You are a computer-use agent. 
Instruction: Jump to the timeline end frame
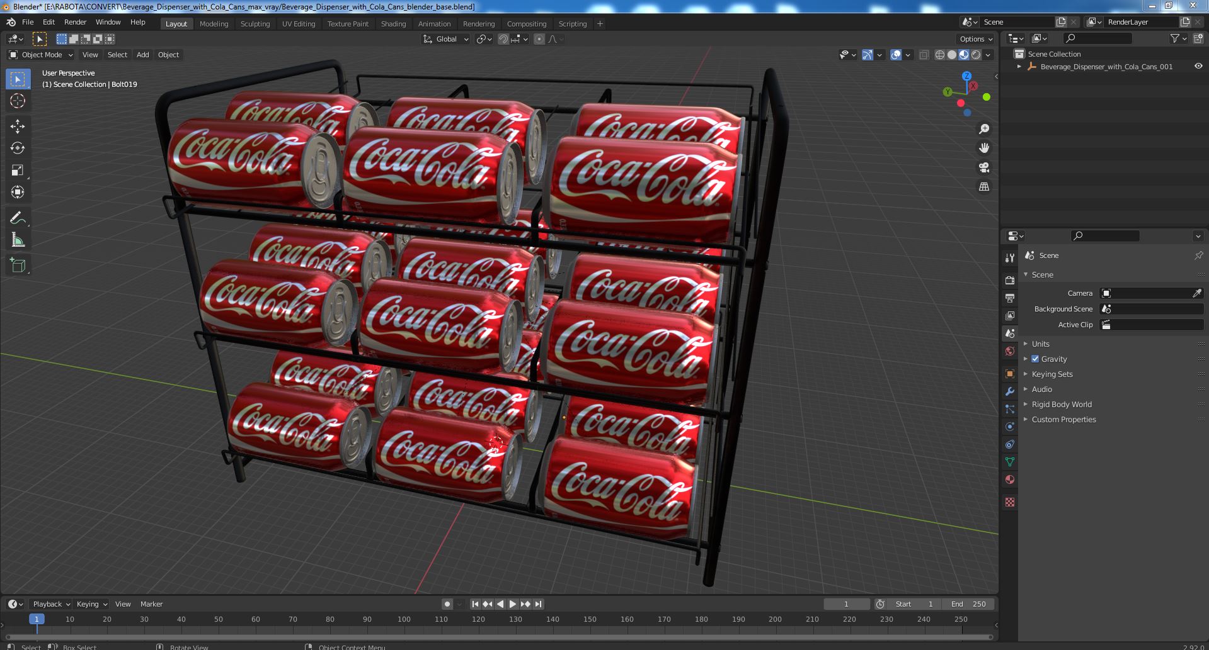click(538, 604)
